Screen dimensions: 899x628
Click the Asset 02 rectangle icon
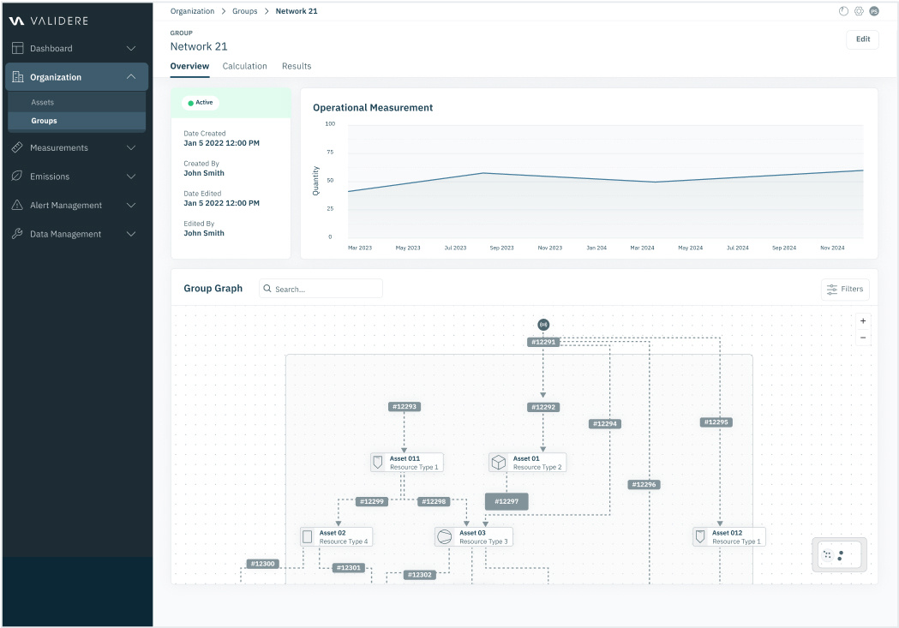[308, 537]
